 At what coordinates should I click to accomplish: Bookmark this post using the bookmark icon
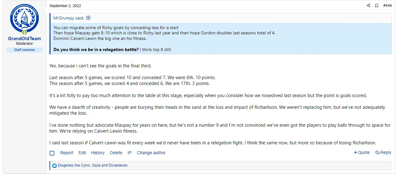point(377,6)
